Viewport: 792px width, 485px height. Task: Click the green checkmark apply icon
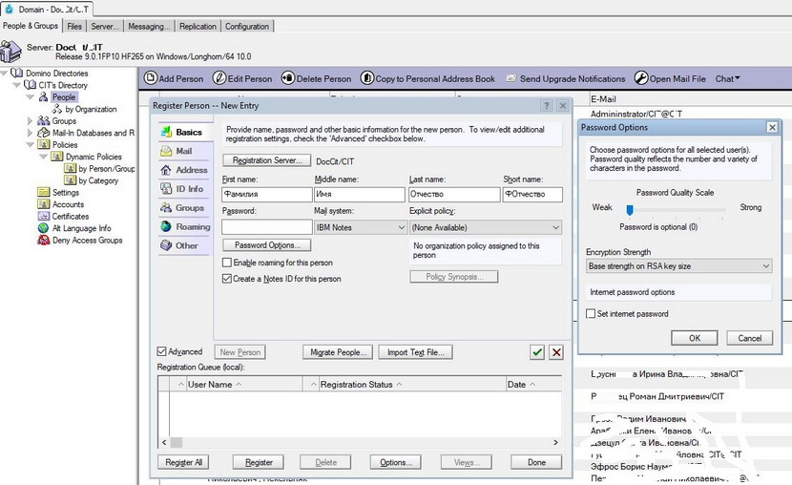537,352
